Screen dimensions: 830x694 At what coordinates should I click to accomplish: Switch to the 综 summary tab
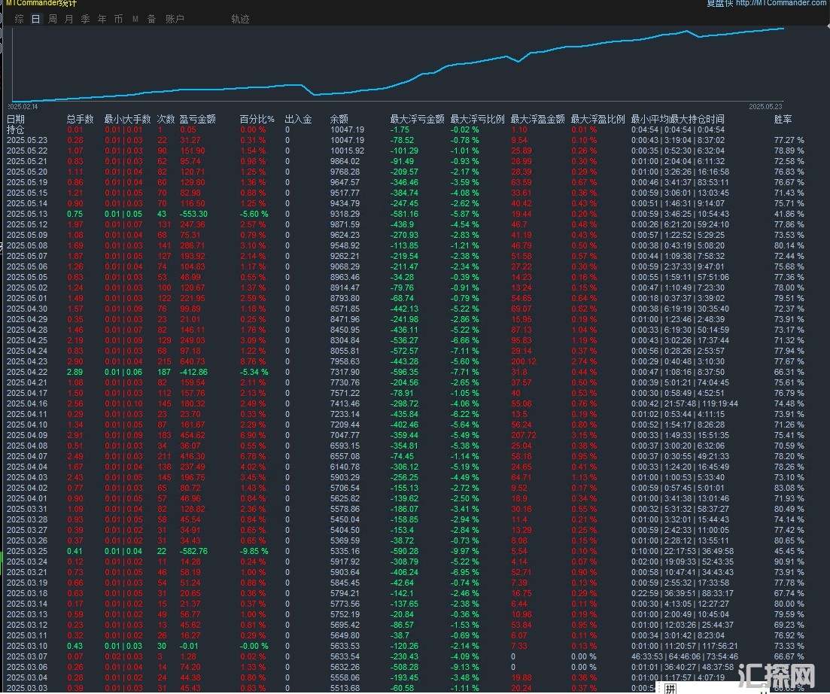[20, 19]
